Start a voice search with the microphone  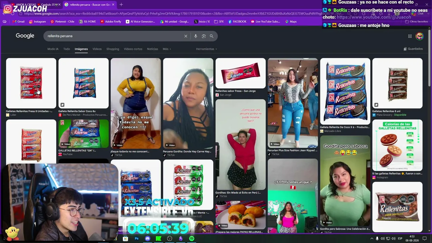point(195,36)
